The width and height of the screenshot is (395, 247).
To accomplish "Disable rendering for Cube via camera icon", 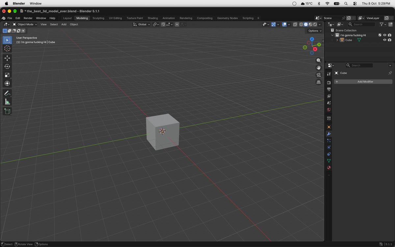I will click(x=390, y=40).
